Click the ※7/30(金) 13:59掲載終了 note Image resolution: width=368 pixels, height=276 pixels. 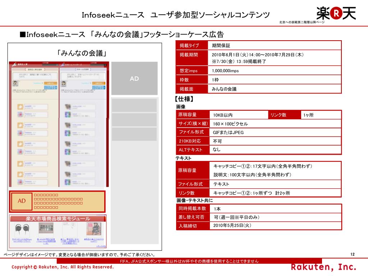(x=239, y=61)
